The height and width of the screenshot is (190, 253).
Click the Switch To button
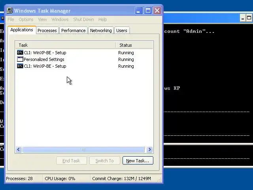tap(104, 161)
